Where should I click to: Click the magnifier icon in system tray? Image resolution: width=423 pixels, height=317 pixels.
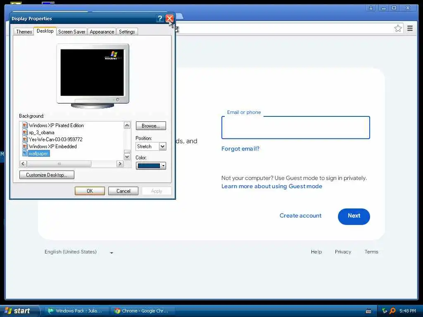[x=392, y=311]
